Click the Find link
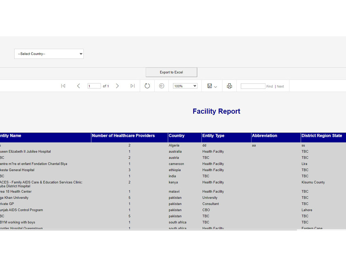This screenshot has height=259, width=346. [x=269, y=86]
